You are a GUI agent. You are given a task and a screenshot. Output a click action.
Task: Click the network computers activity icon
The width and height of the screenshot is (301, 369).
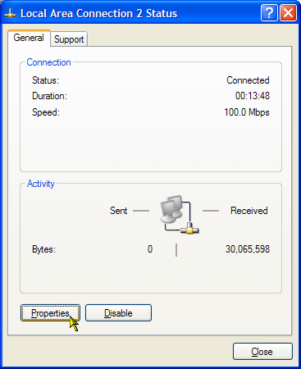179,214
